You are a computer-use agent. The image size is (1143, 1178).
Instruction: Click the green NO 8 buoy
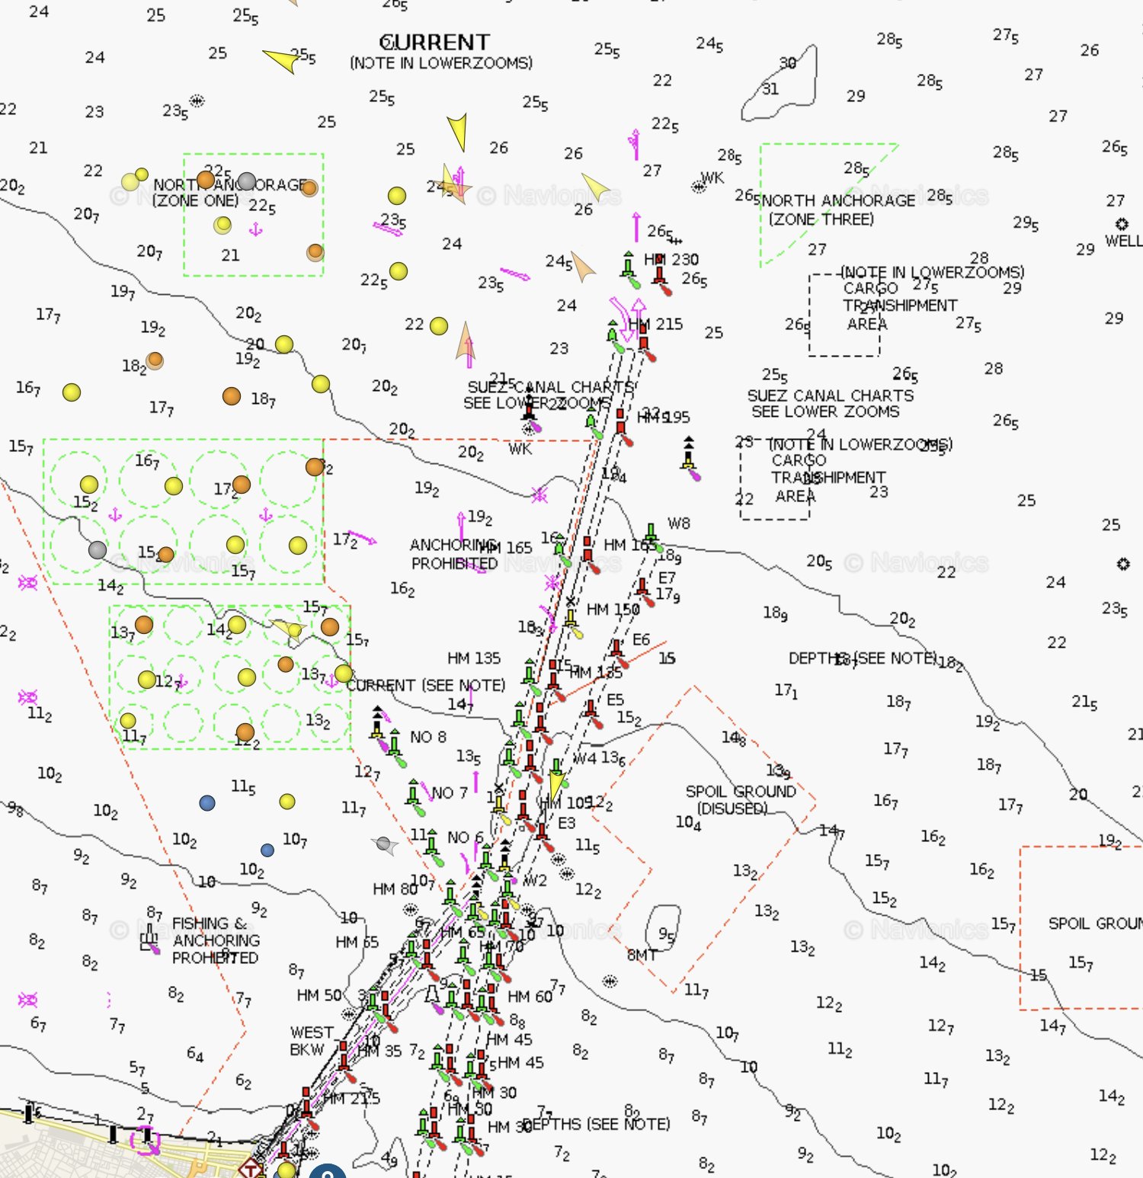(x=395, y=743)
